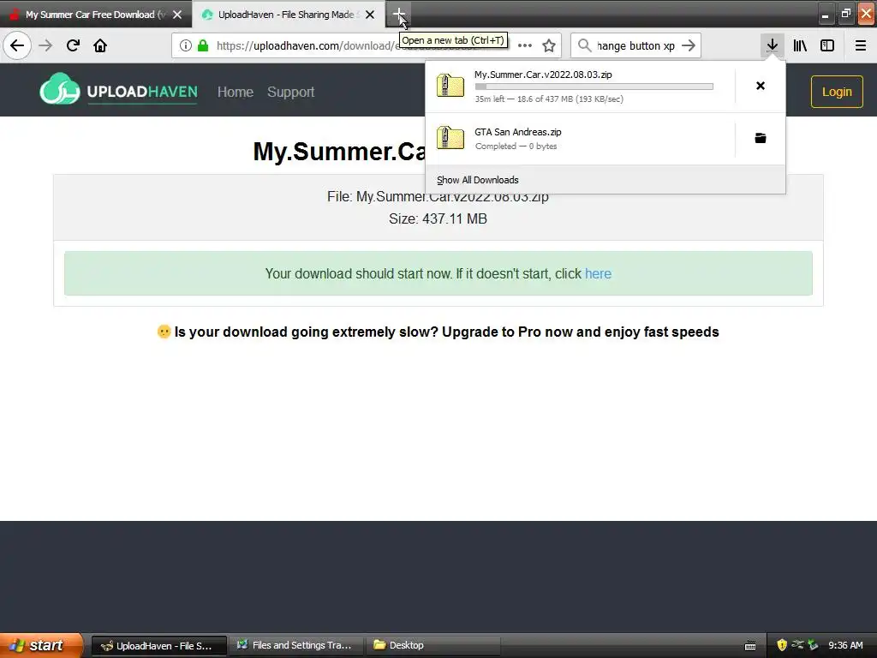Viewport: 877px width, 658px height.
Task: Go back to the previous page
Action: pyautogui.click(x=17, y=45)
